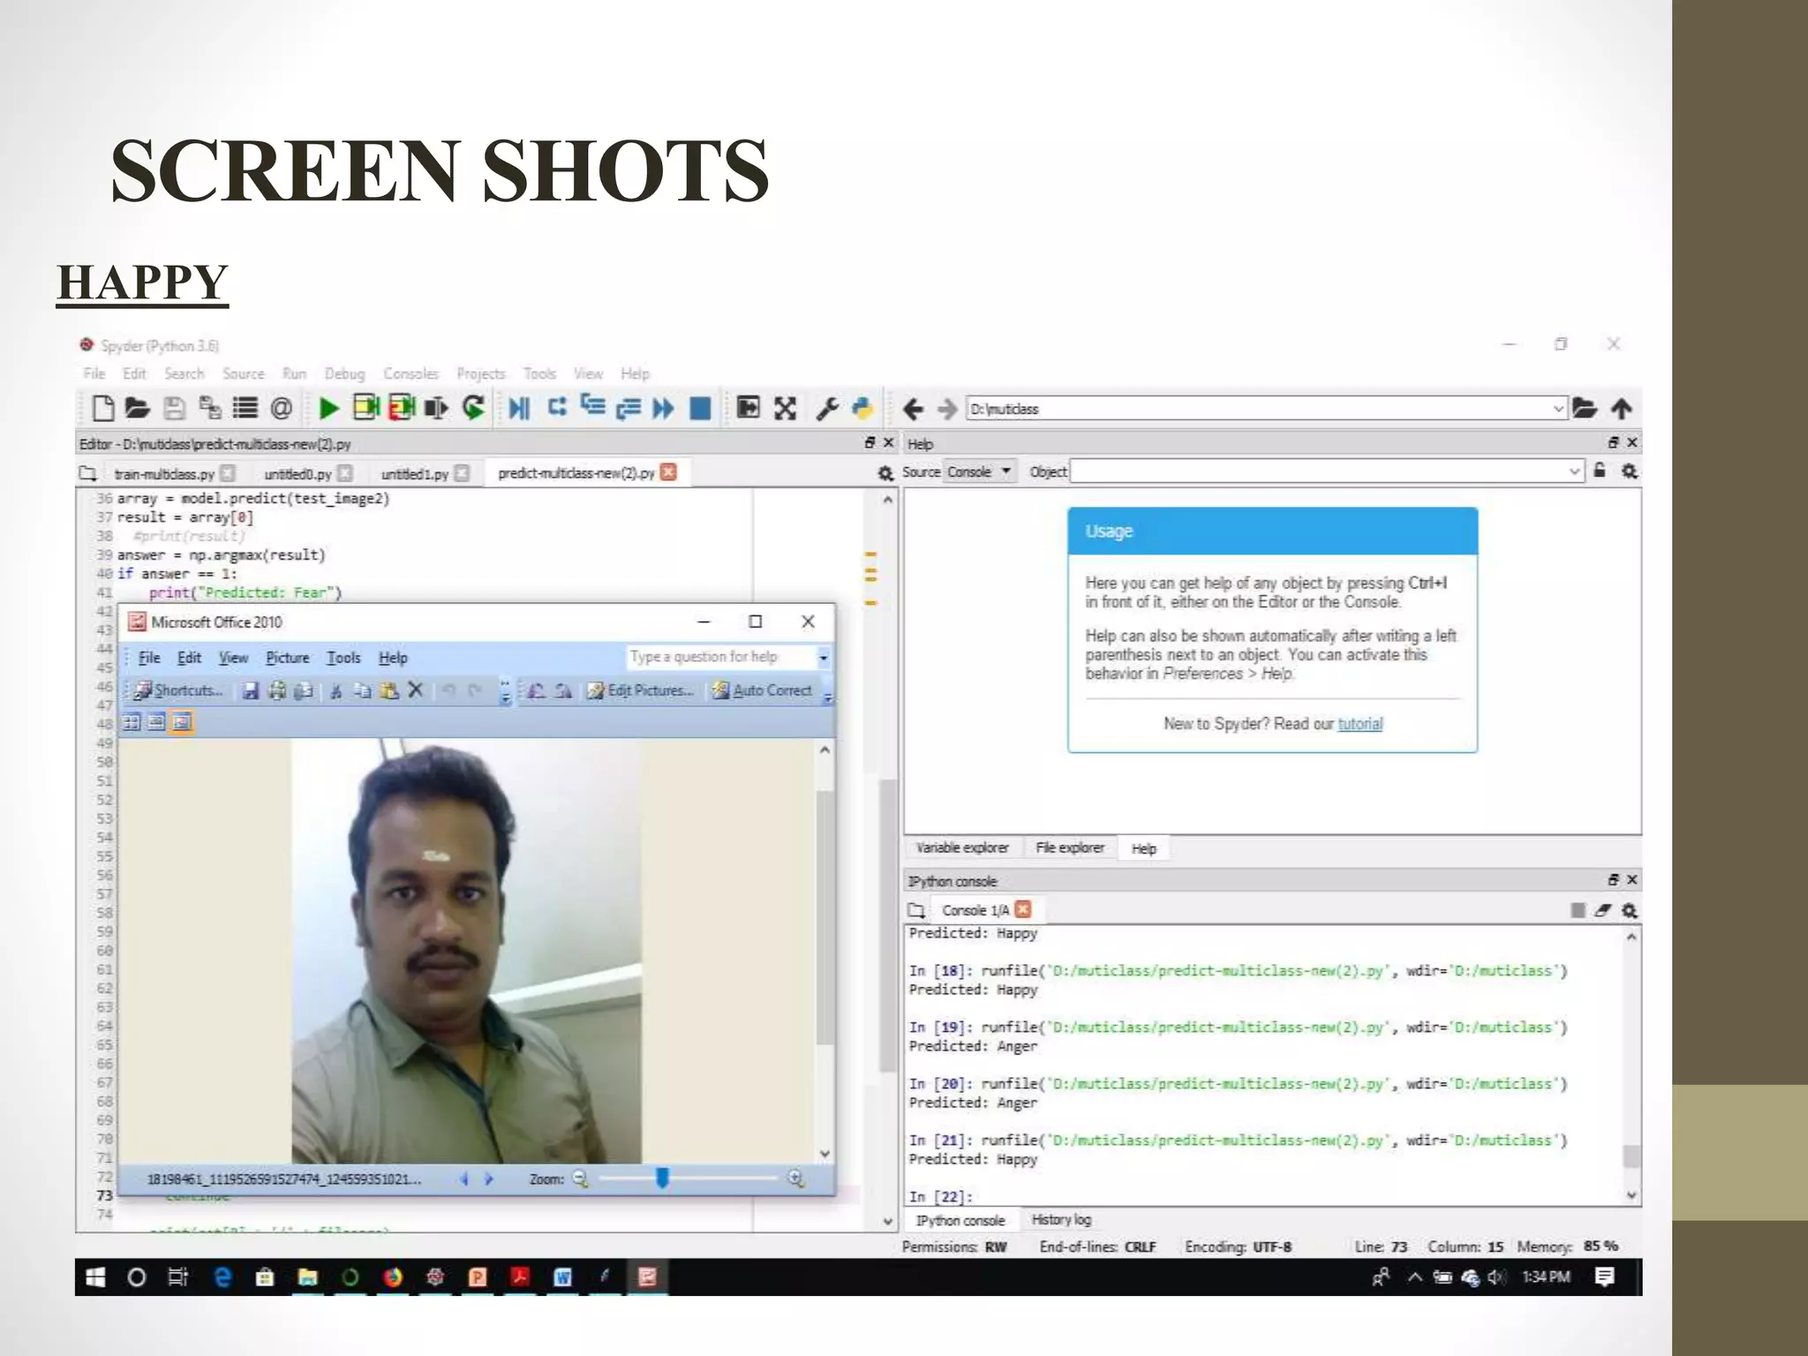Click editor options gear icon
The image size is (1808, 1356).
click(x=885, y=474)
